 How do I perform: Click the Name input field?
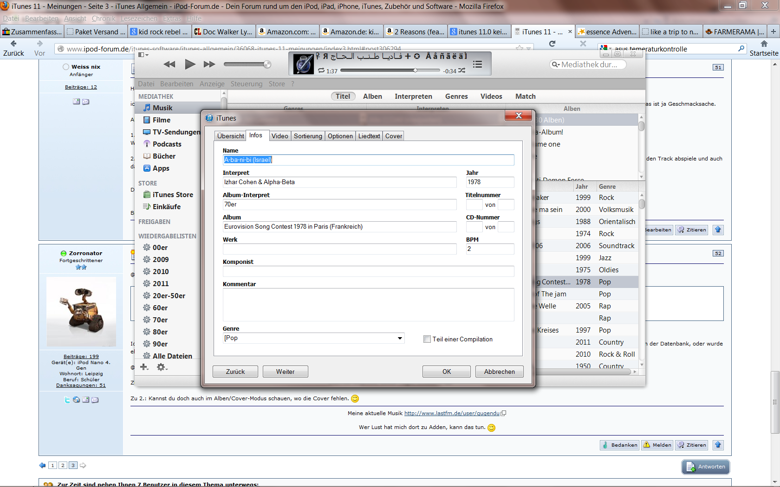(368, 160)
